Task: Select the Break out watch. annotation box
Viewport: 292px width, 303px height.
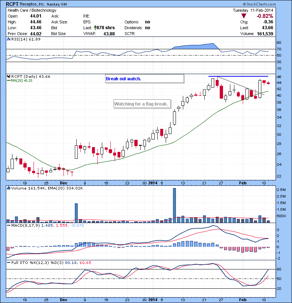Action: click(144, 78)
